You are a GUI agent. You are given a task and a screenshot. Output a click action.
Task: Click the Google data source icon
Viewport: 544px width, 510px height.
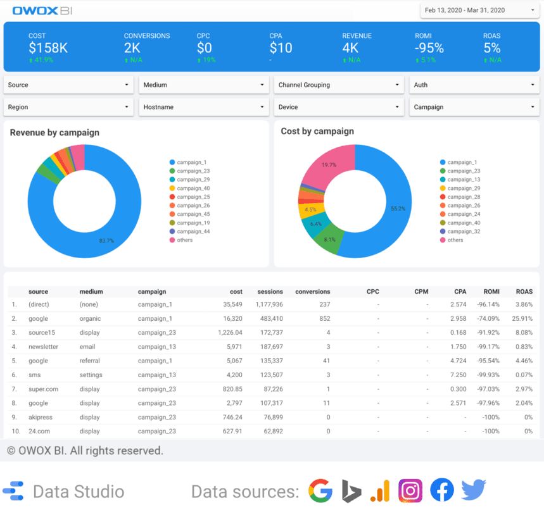pos(320,490)
